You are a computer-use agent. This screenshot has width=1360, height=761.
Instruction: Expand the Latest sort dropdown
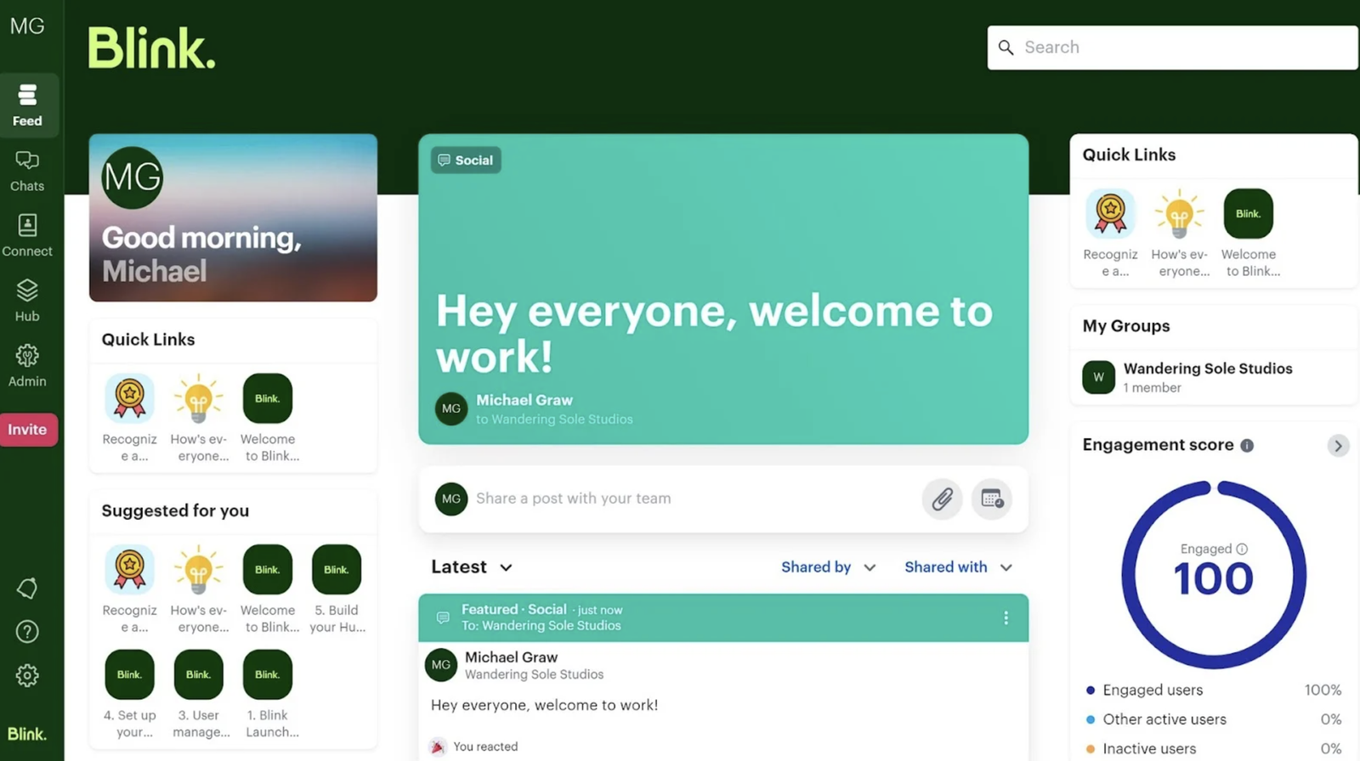pos(472,567)
